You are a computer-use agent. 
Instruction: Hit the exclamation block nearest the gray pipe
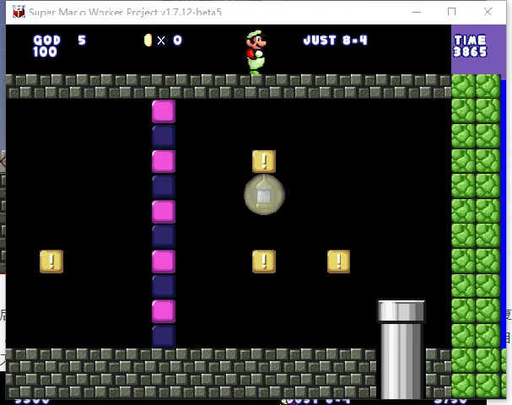338,262
